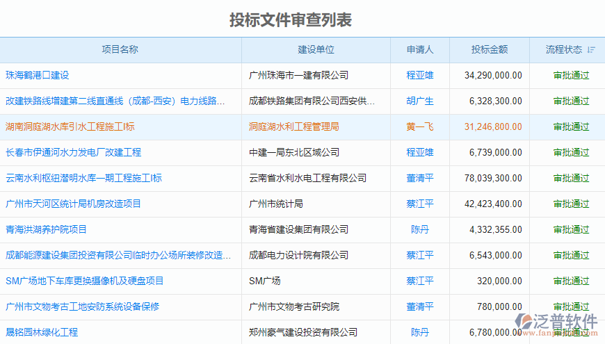Select the bid amount 6,543,000.00
605x344 pixels.
tap(495, 255)
